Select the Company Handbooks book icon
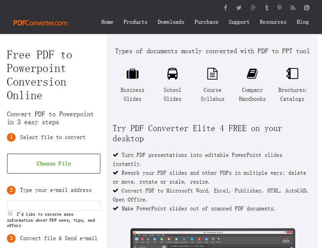 (x=252, y=74)
